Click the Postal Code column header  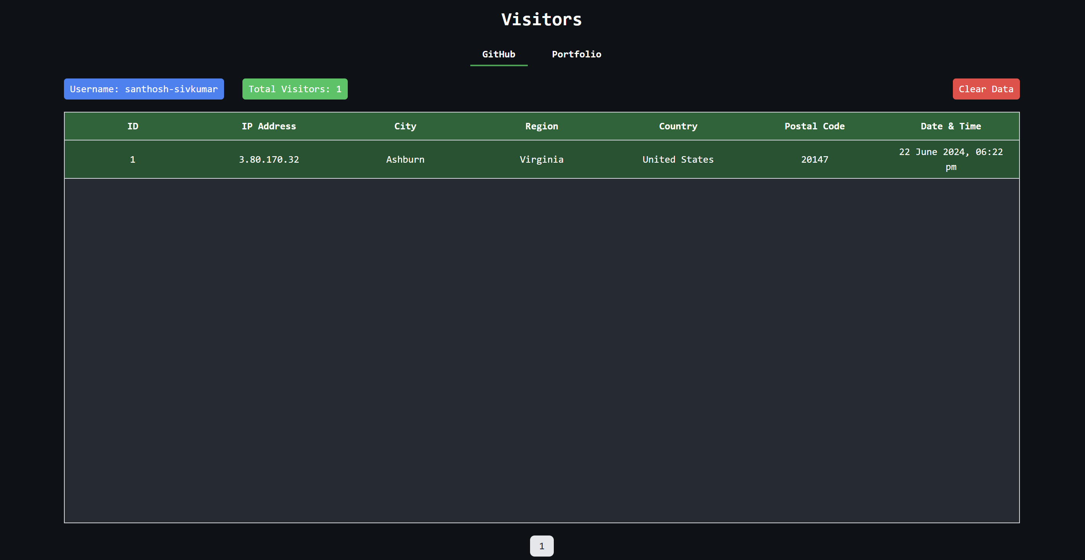coord(815,126)
